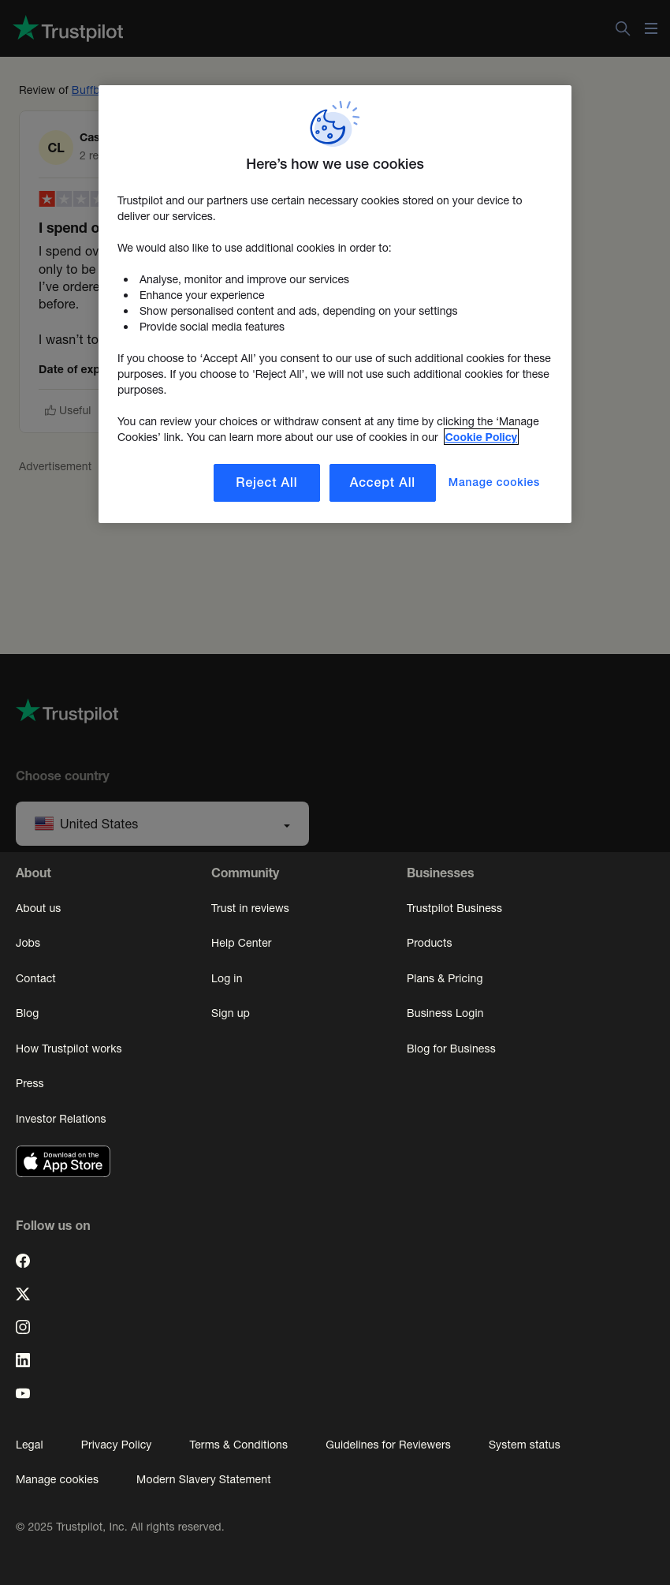
Task: Click the Accept All button
Action: pos(382,483)
